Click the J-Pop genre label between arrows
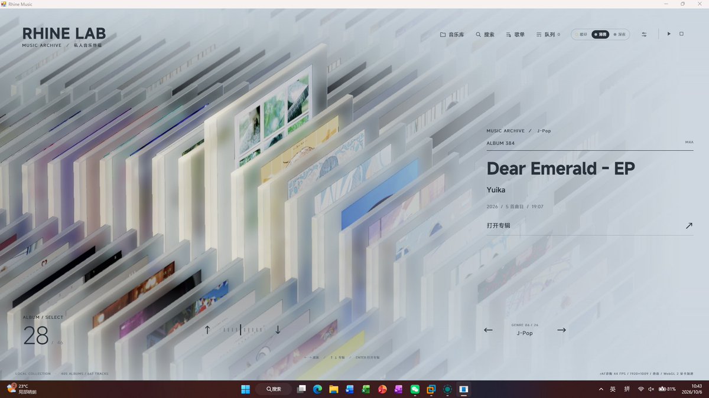Image resolution: width=709 pixels, height=398 pixels. pyautogui.click(x=525, y=333)
